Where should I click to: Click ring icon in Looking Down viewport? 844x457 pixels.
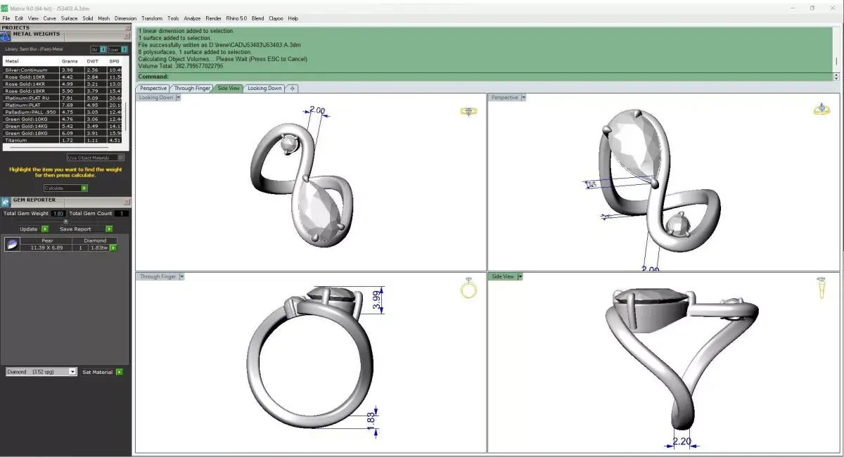(x=468, y=111)
